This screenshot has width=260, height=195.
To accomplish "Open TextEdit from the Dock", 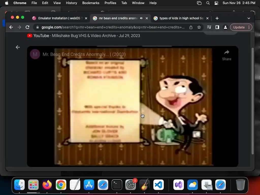I will pyautogui.click(x=75, y=185).
